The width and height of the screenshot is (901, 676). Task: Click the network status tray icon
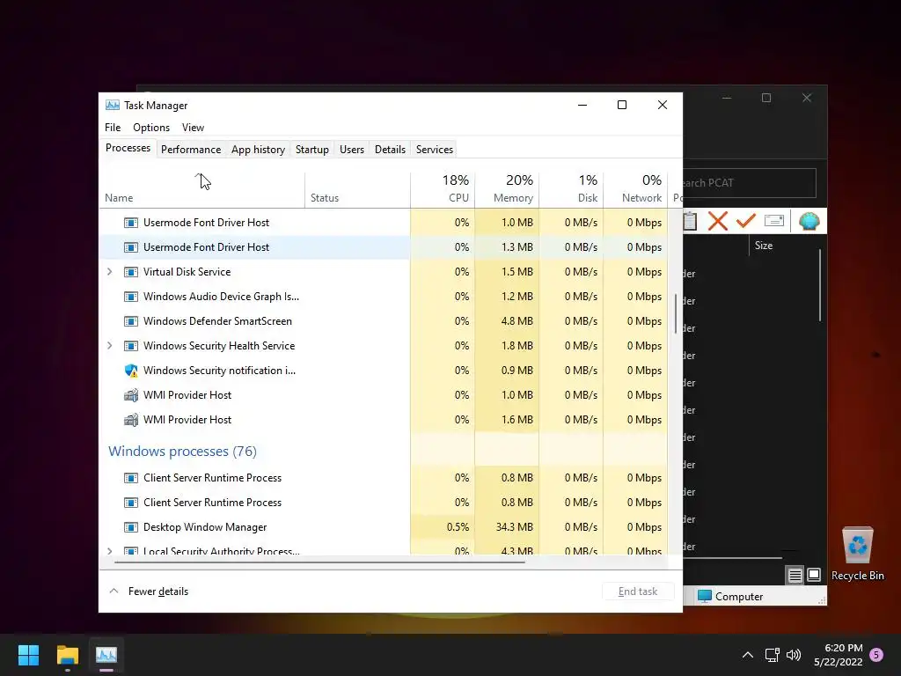pos(772,655)
